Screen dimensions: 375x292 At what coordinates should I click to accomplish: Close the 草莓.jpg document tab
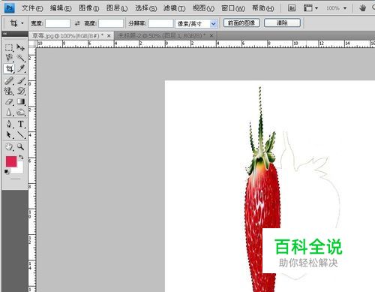(x=109, y=36)
